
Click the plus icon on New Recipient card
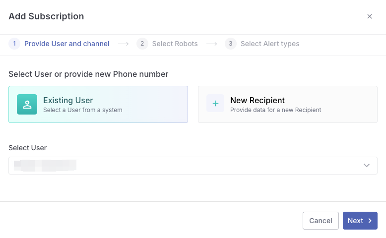click(x=215, y=104)
